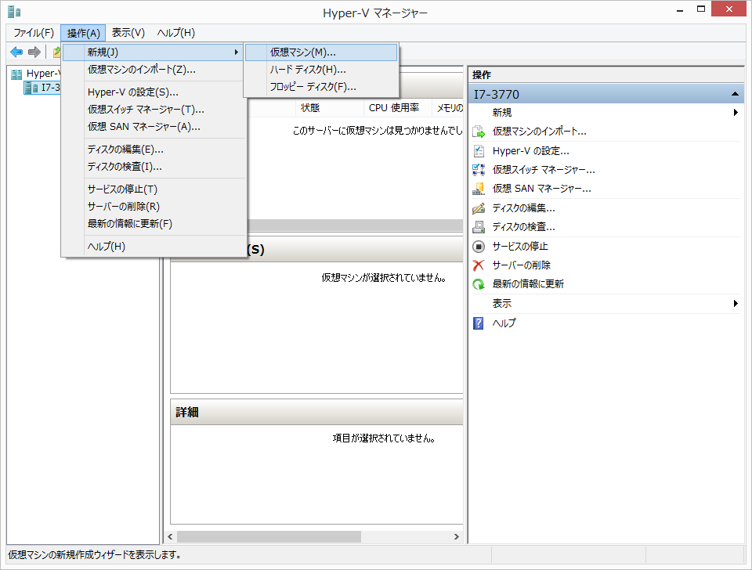
Task: Click the 状態 column header
Action: point(330,108)
